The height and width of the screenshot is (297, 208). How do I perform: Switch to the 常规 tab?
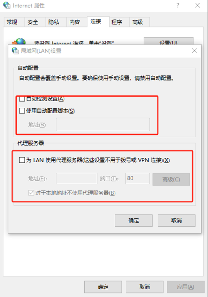tap(12, 22)
